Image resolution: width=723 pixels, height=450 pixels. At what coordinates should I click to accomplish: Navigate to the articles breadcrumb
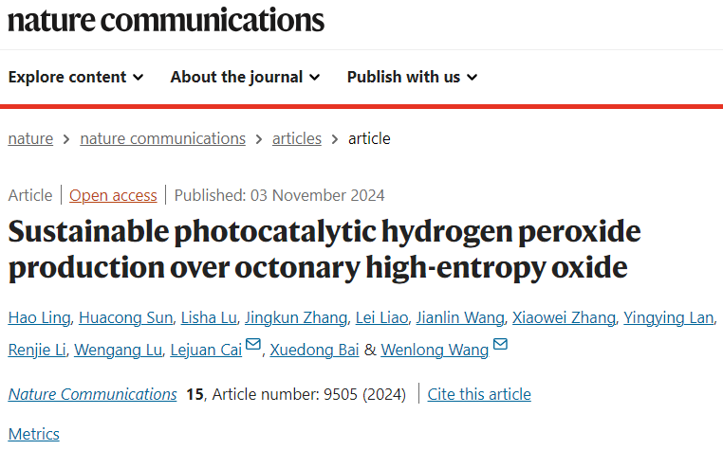tap(296, 138)
